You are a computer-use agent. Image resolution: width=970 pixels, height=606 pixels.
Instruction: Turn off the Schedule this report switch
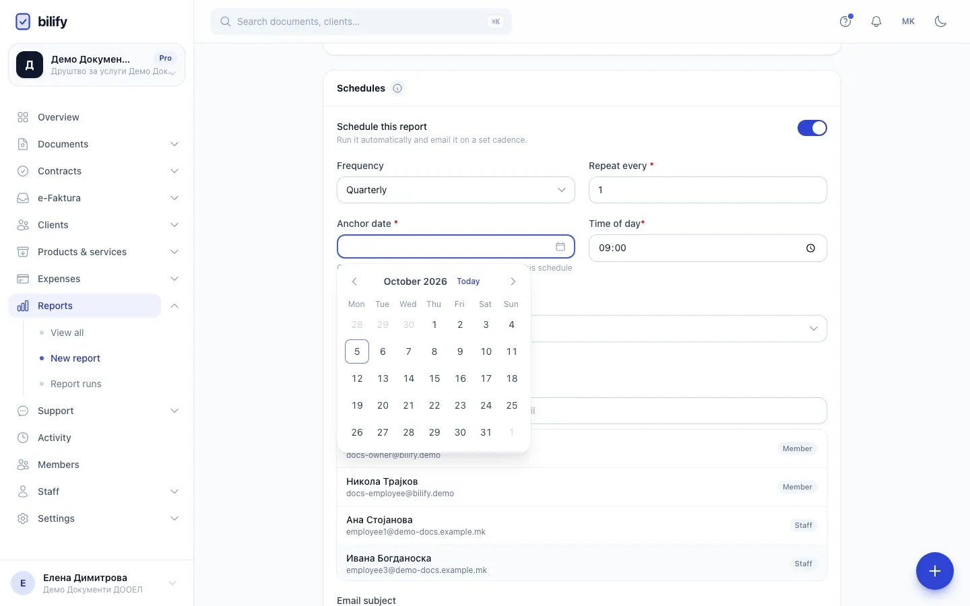[x=812, y=128]
